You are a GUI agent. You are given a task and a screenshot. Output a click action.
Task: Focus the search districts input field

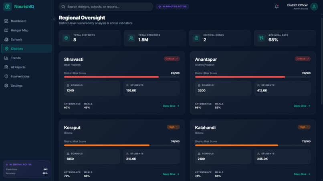[106, 6]
